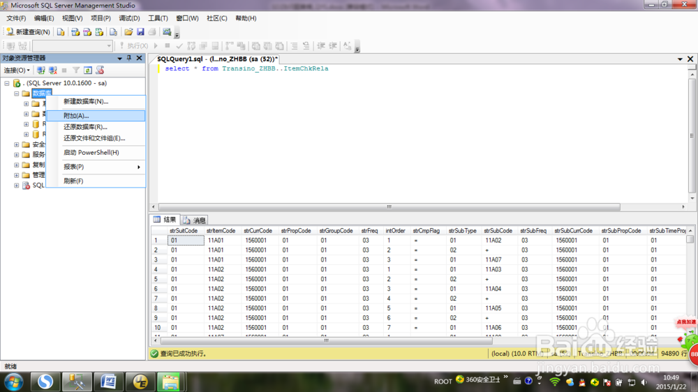Select 新建数据库(N) from the context menu
This screenshot has height=392, width=698.
point(96,101)
